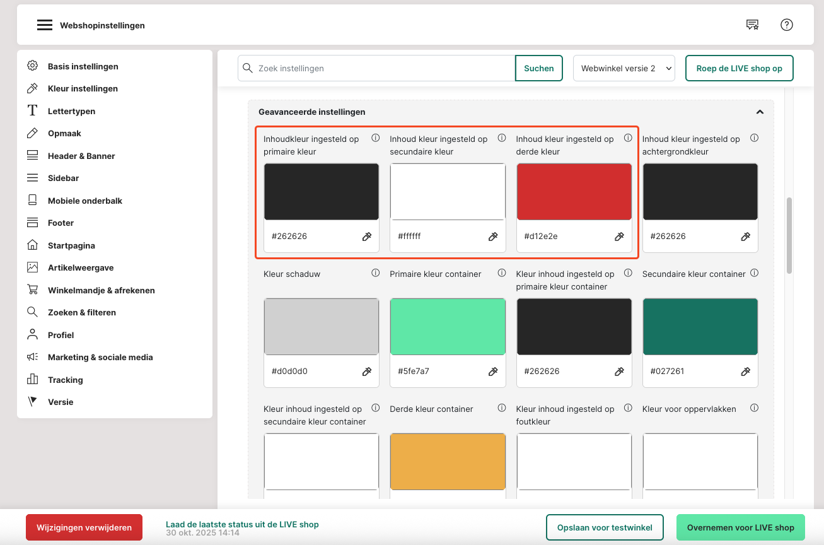This screenshot has width=824, height=545.
Task: Click the feedback chat icon
Action: [x=752, y=25]
